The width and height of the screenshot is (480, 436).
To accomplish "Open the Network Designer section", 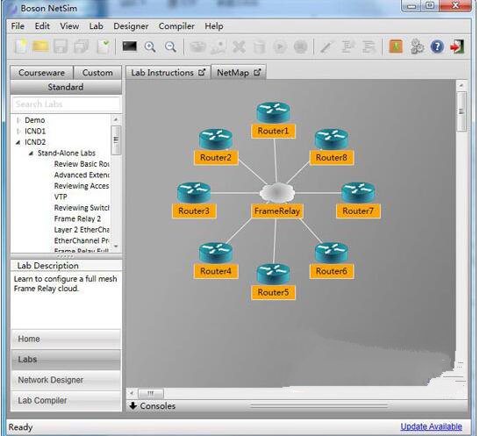I will [x=66, y=380].
